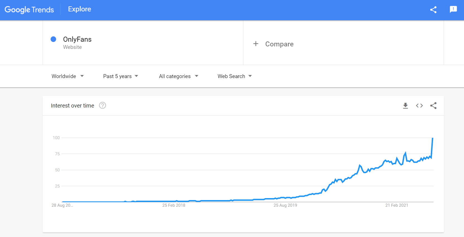This screenshot has width=464, height=237.
Task: Open the All categories dropdown
Action: pyautogui.click(x=179, y=76)
